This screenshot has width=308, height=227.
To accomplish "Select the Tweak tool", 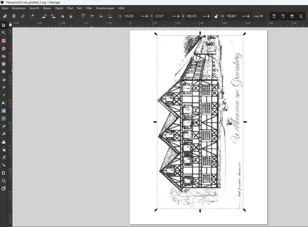I will click(x=3, y=142).
